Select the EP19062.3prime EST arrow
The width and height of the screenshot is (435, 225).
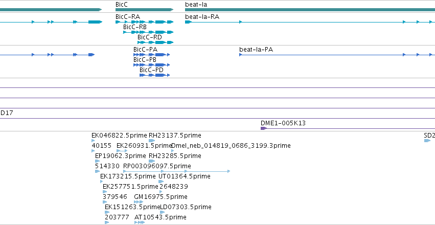[x=97, y=161]
